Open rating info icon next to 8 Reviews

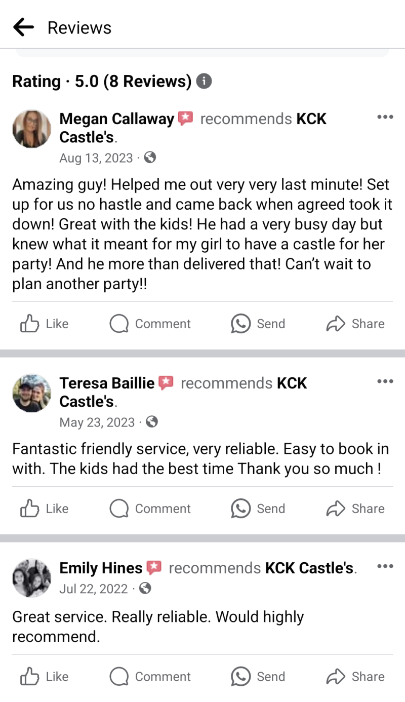point(204,81)
